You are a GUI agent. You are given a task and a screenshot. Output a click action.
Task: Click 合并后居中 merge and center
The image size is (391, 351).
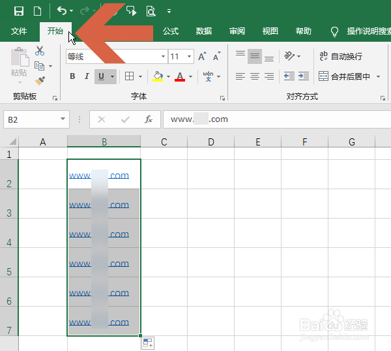tap(344, 76)
